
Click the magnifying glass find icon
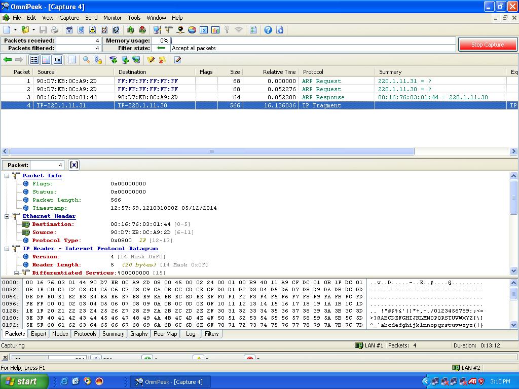tap(87, 60)
